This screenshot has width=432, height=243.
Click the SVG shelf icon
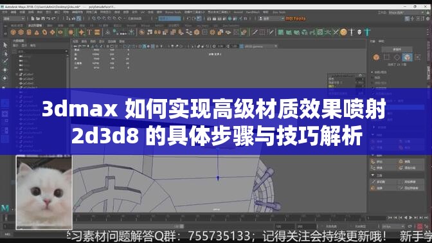[97, 32]
